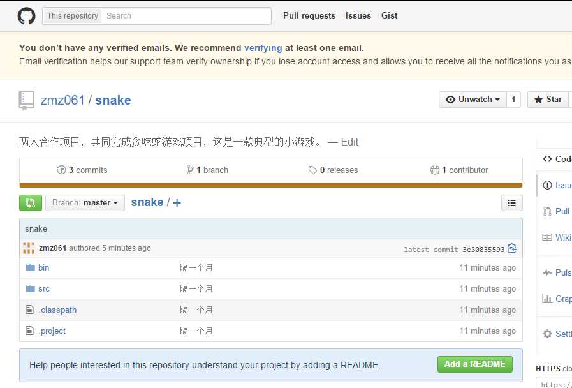
Task: Open Pulse via sidebar activity icon
Action: (x=547, y=272)
